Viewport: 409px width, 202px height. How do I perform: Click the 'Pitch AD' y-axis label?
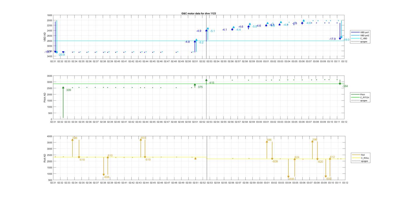click(45, 97)
